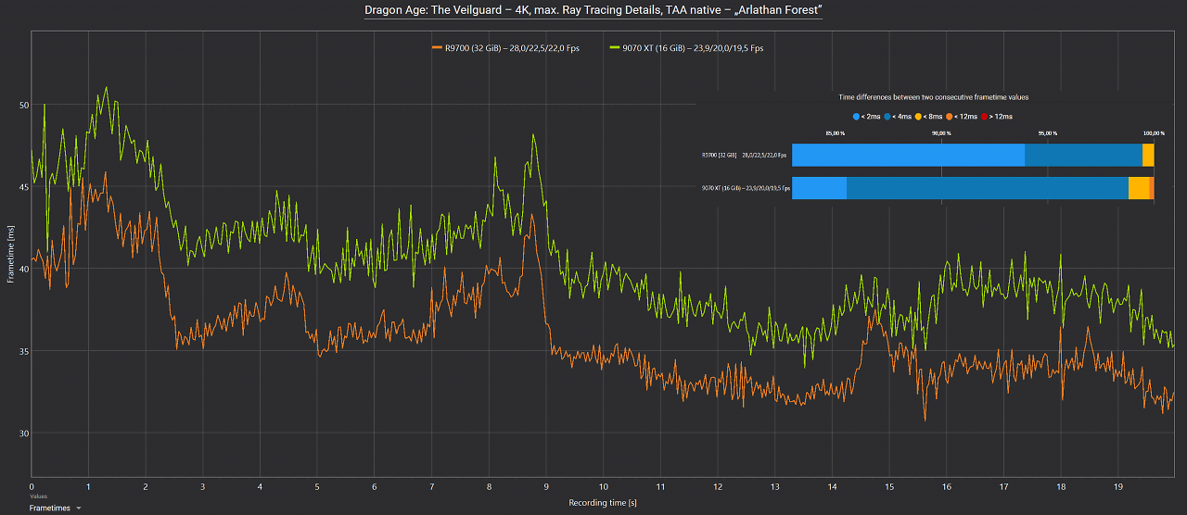
Task: Click the R9700 dark-blue '< 4ms' bar segment
Action: (x=1083, y=155)
